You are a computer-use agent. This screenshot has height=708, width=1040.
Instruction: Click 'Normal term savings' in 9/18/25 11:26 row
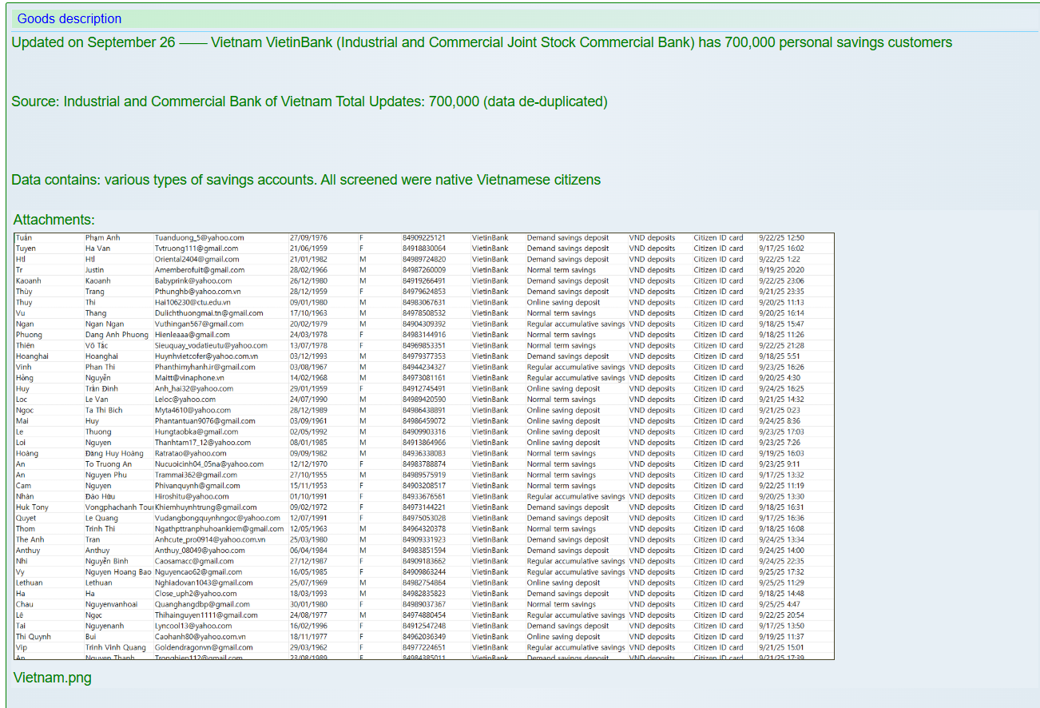561,335
